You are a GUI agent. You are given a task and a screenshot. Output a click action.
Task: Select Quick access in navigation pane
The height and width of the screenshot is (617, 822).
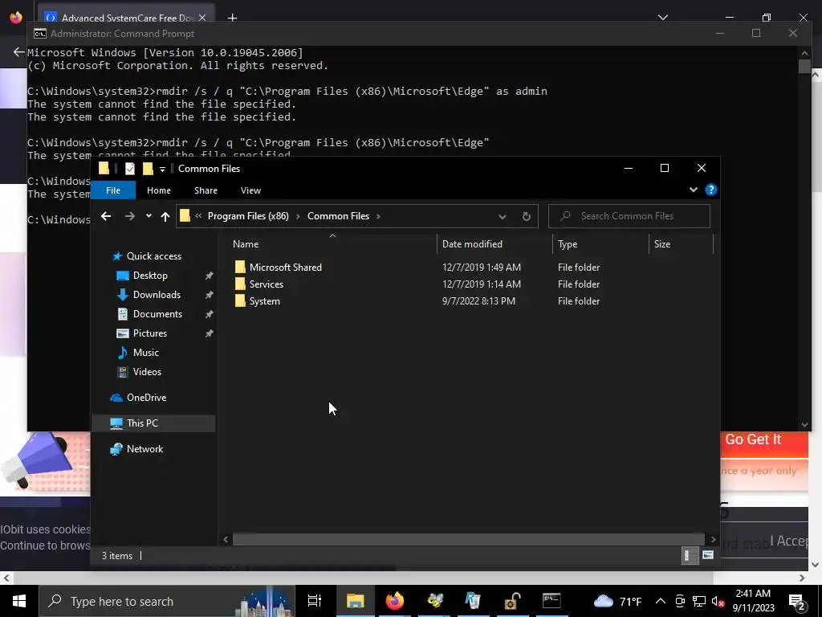pyautogui.click(x=154, y=256)
